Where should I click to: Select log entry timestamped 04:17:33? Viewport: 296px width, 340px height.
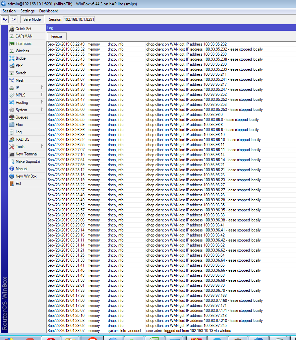coord(171,290)
